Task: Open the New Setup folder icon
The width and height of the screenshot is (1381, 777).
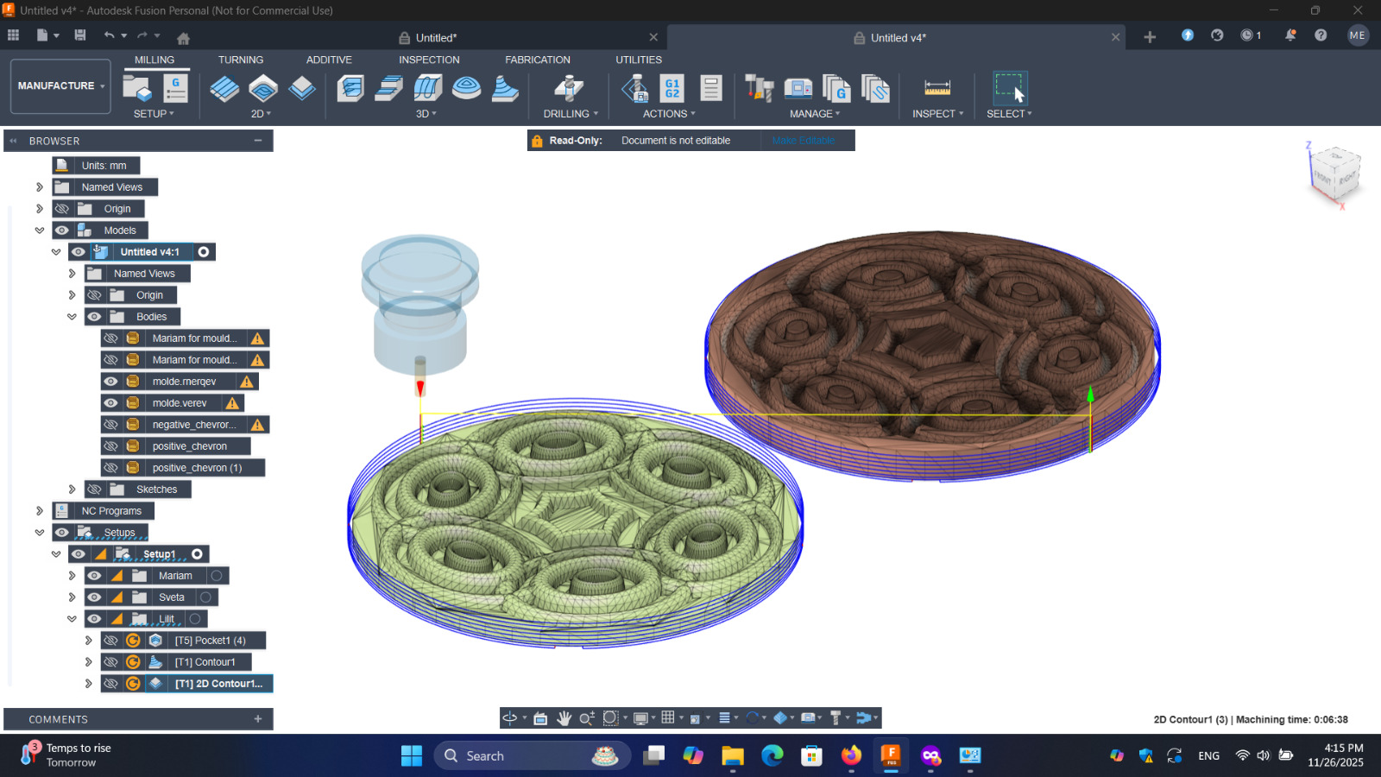Action: (x=137, y=88)
